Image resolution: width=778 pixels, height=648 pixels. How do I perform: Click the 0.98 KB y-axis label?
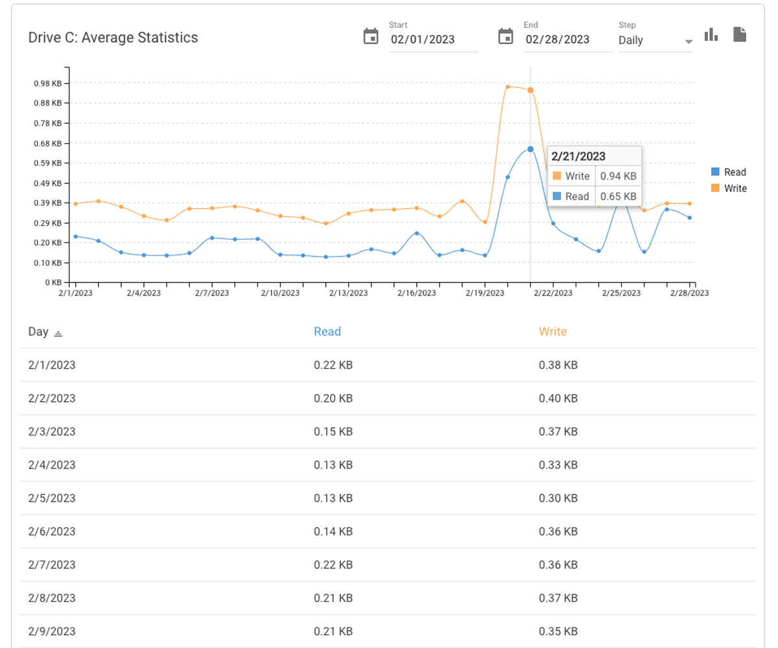pyautogui.click(x=47, y=84)
